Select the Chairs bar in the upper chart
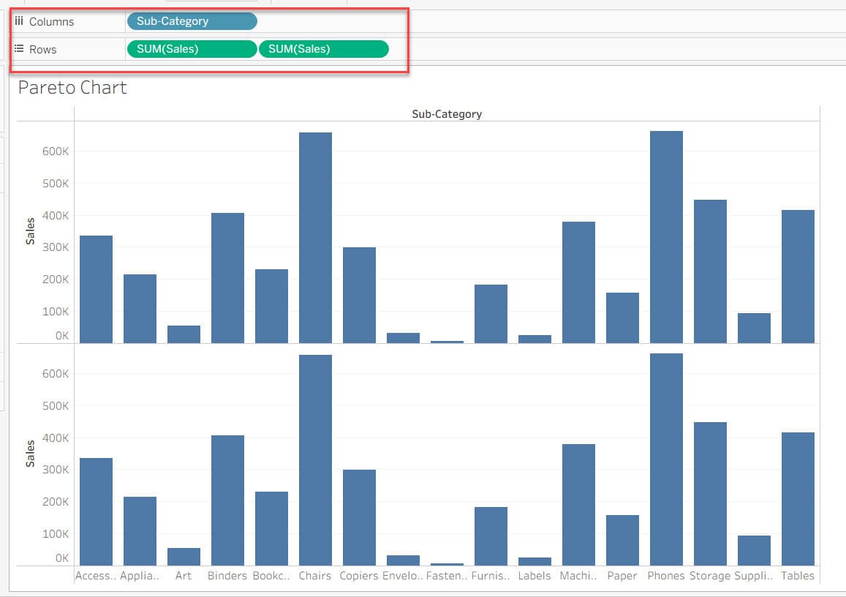 [314, 234]
